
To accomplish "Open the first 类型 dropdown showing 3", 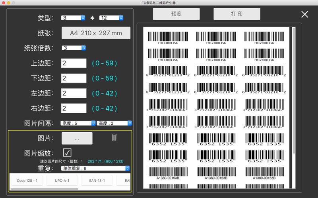I will pyautogui.click(x=73, y=18).
